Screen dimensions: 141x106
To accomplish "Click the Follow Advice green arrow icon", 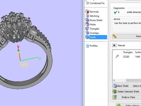I will point(119,105).
